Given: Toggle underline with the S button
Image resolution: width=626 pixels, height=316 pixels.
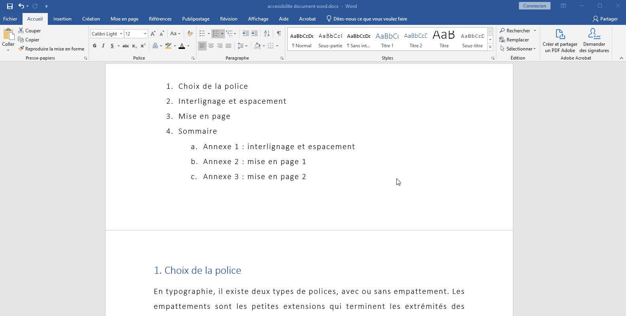Looking at the screenshot, I should point(112,46).
